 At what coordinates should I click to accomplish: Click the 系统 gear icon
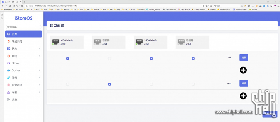pos(9,56)
